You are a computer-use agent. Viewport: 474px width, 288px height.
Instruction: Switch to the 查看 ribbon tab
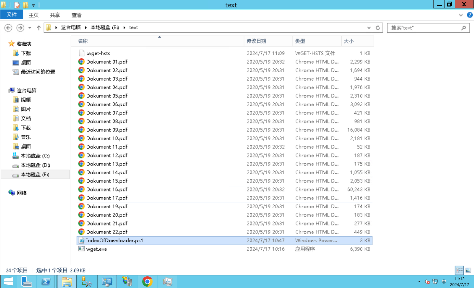(x=76, y=15)
